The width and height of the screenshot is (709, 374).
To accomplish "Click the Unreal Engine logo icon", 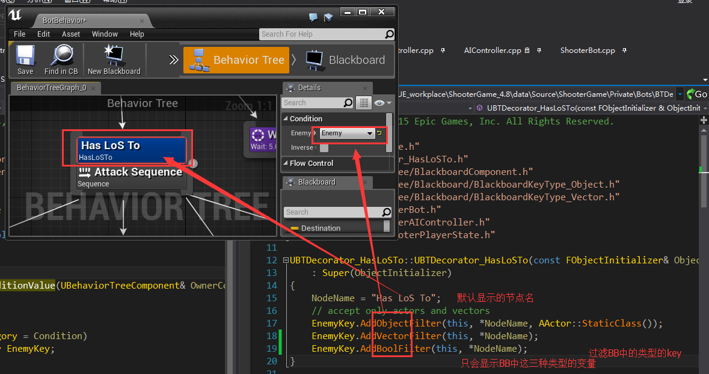I will 16,15.
